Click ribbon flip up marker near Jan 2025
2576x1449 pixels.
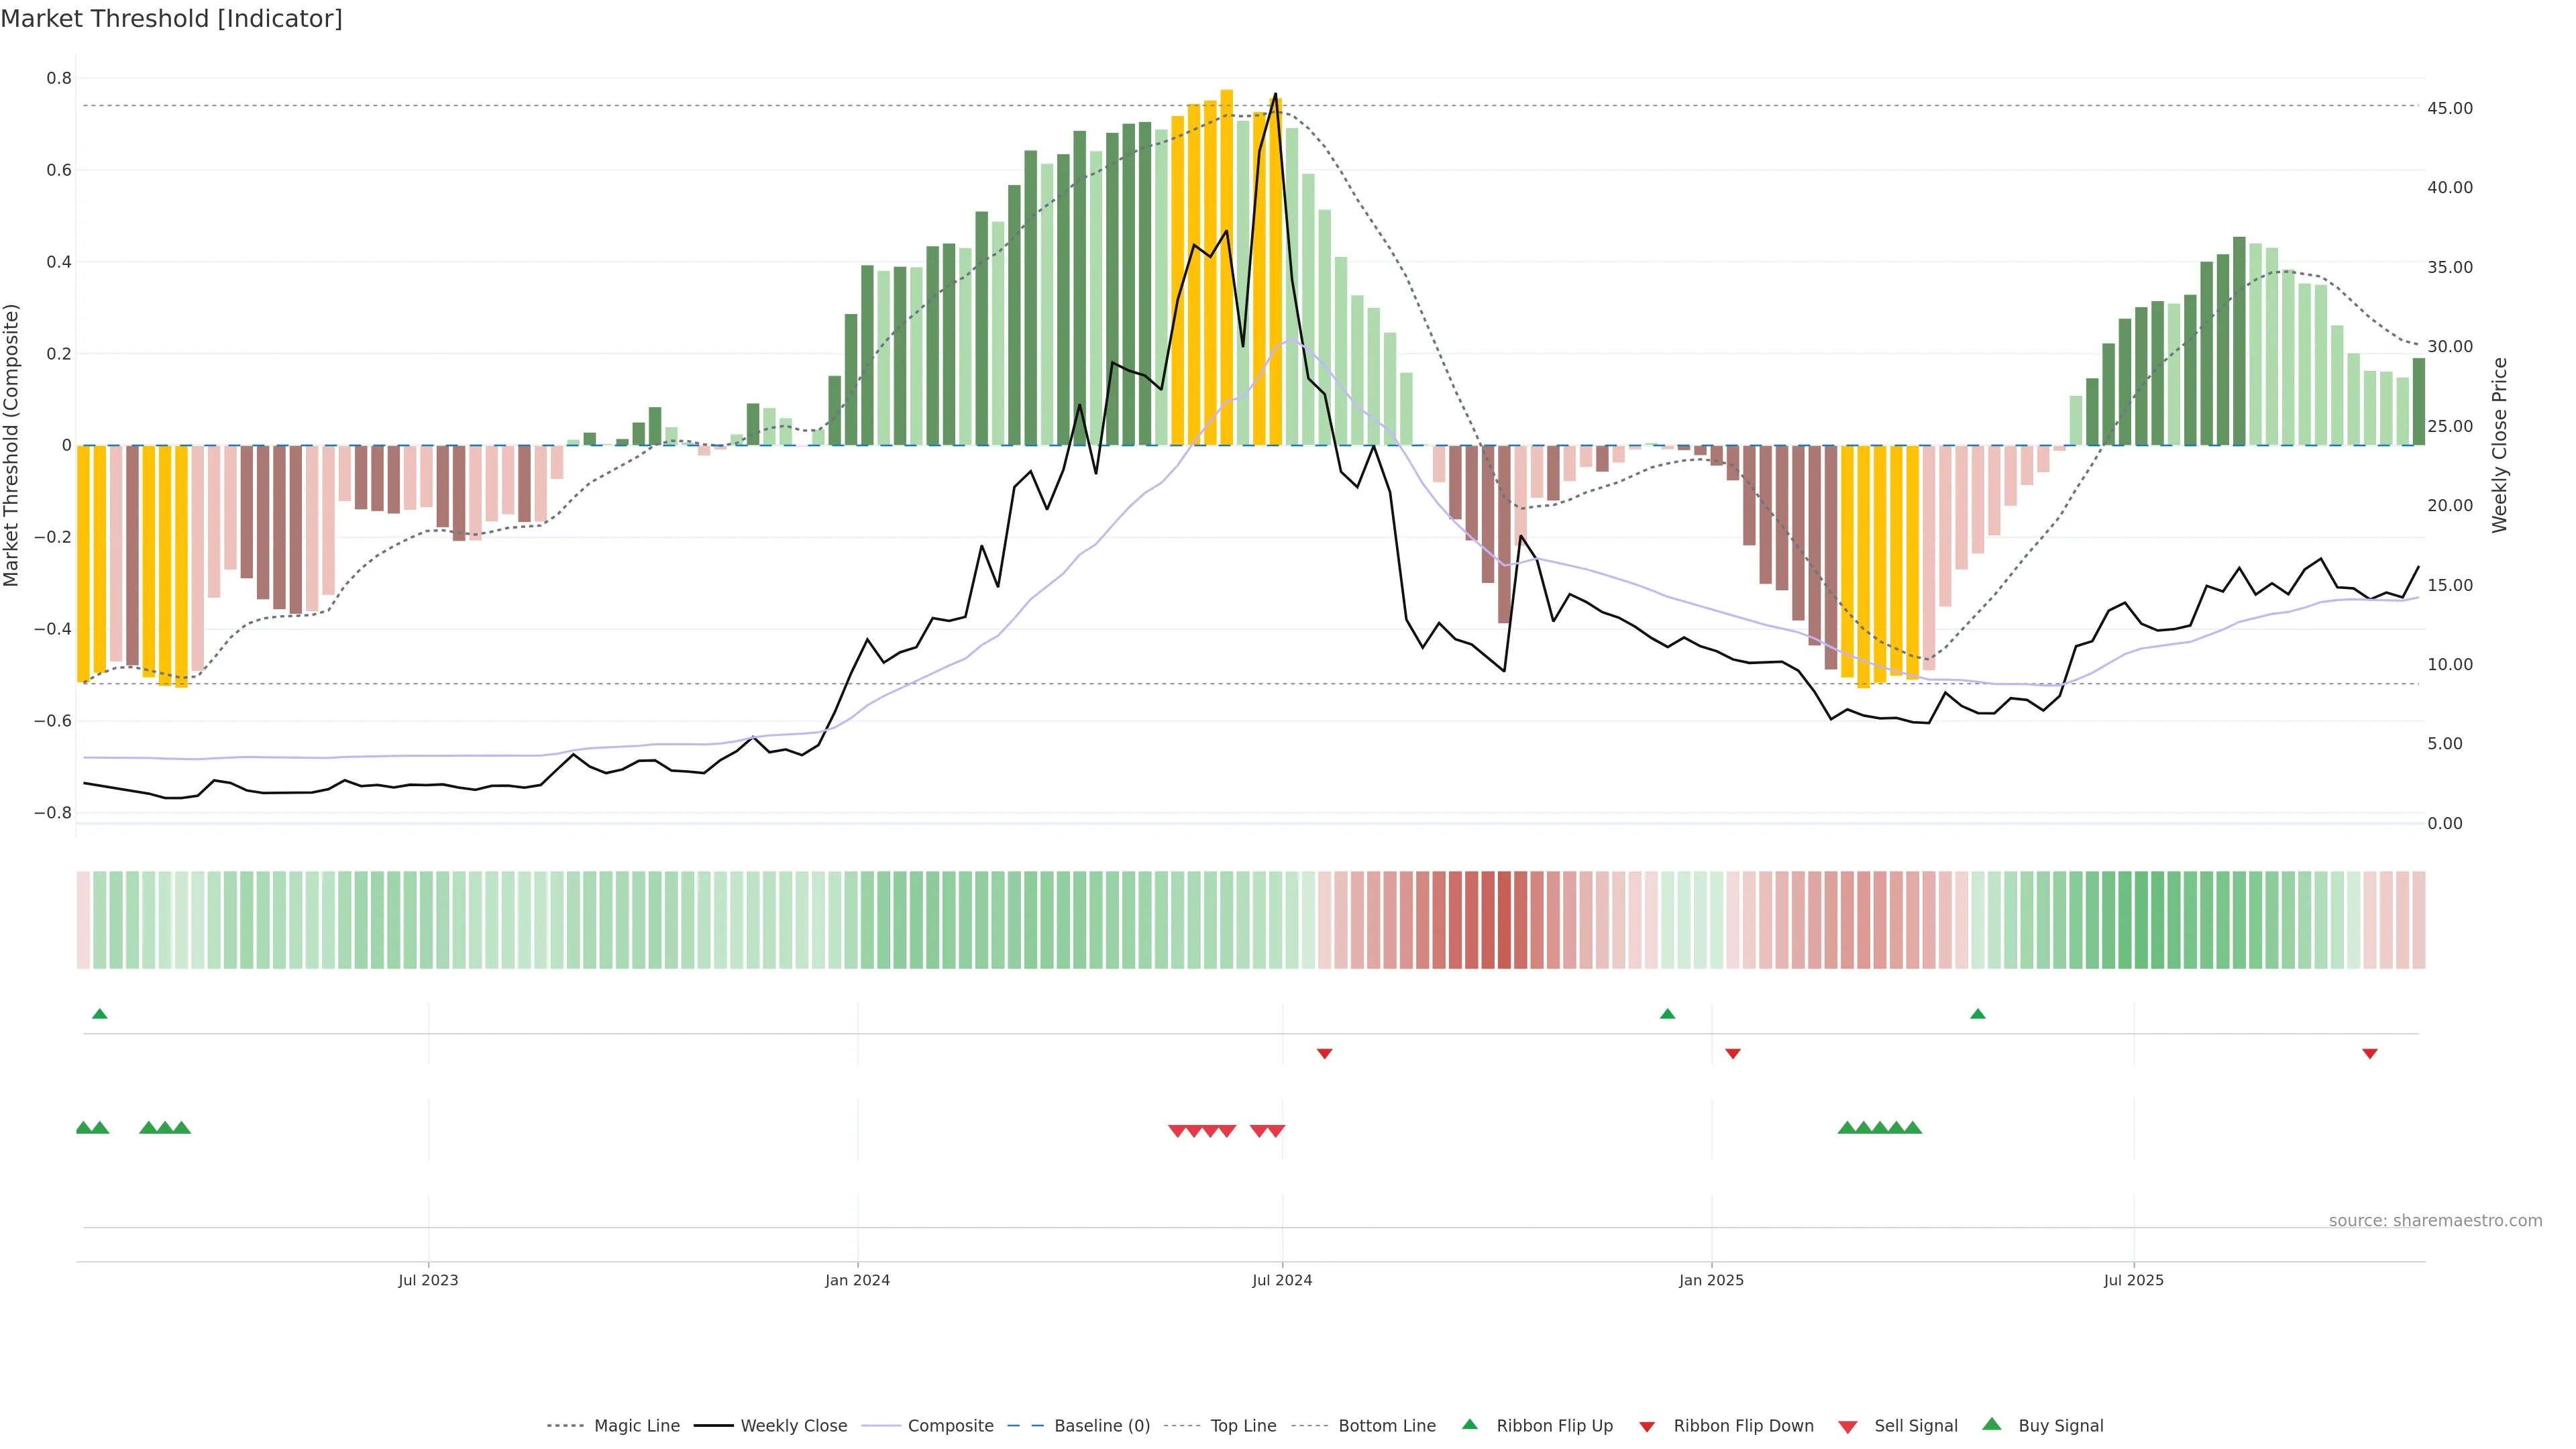(x=1667, y=1014)
